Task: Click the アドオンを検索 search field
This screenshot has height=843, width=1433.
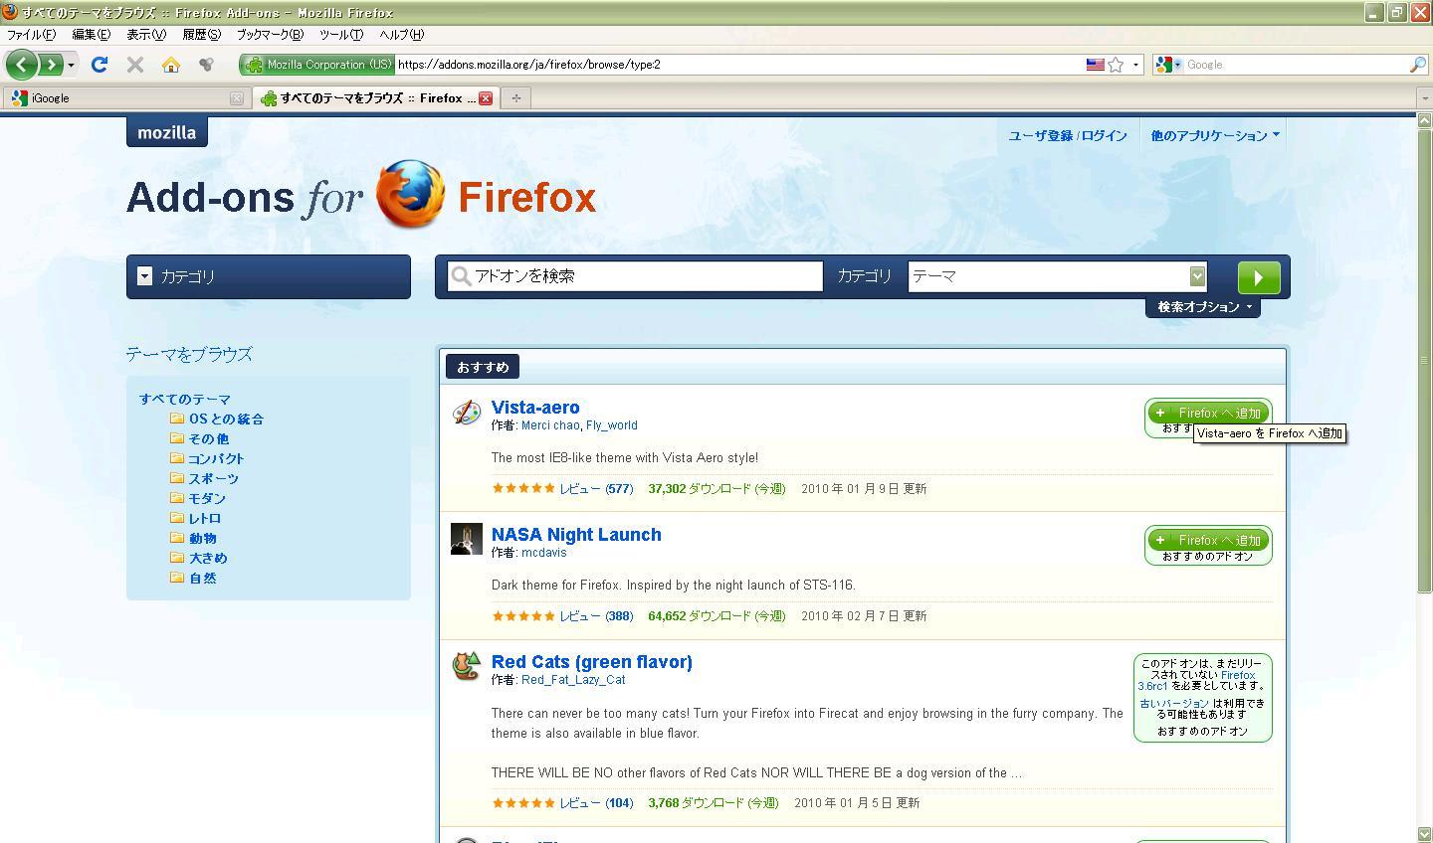Action: pos(635,276)
